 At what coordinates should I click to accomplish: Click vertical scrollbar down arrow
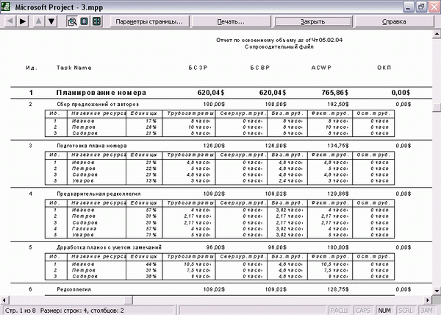point(437,291)
